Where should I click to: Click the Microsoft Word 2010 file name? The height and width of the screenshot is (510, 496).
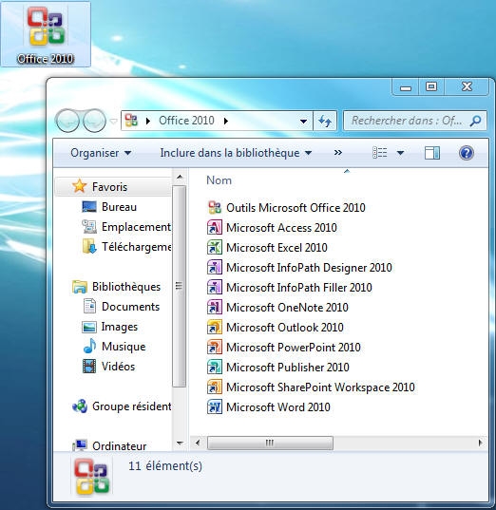pos(278,406)
